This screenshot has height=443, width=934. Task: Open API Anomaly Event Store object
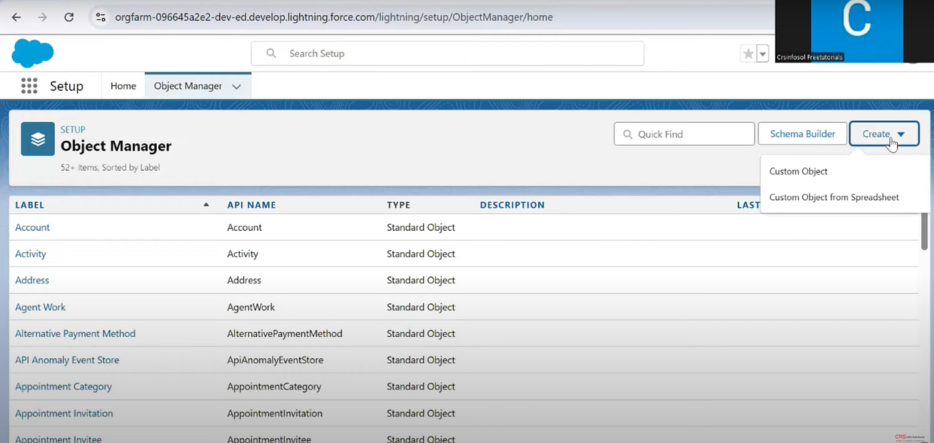click(67, 360)
